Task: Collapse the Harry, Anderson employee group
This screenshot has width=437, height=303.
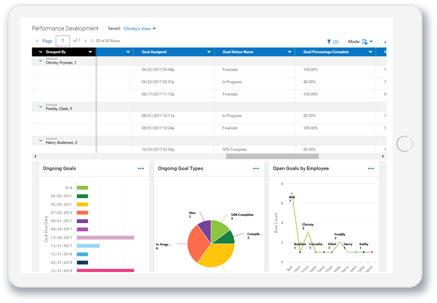Action: coord(40,140)
